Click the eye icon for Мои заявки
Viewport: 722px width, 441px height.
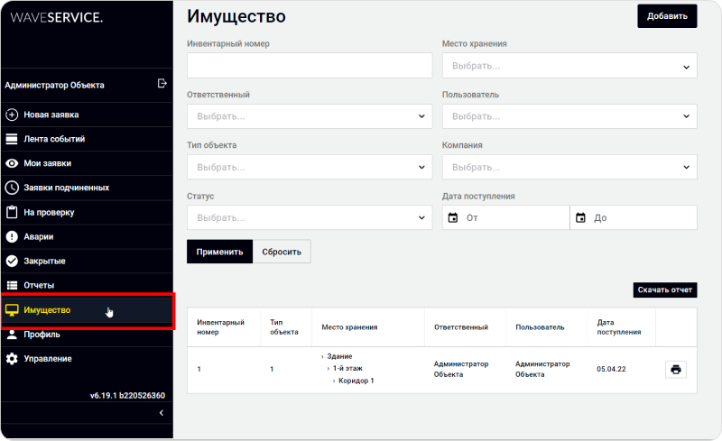tap(12, 163)
